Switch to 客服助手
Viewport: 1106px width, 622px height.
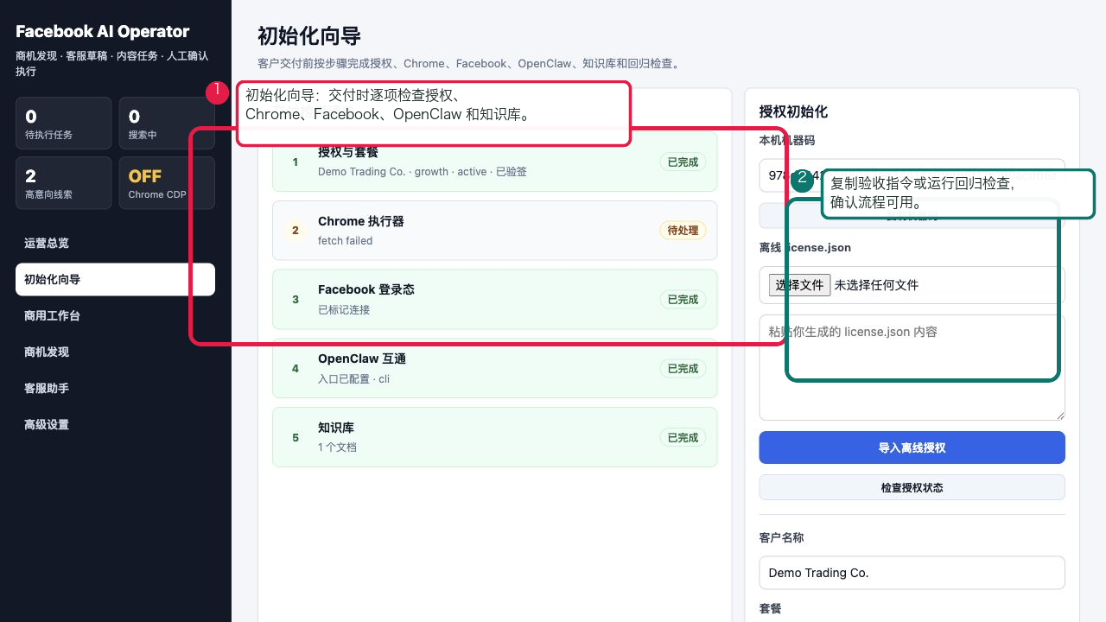tap(115, 389)
